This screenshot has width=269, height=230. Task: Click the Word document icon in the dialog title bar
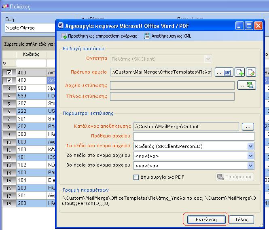tap(61, 26)
